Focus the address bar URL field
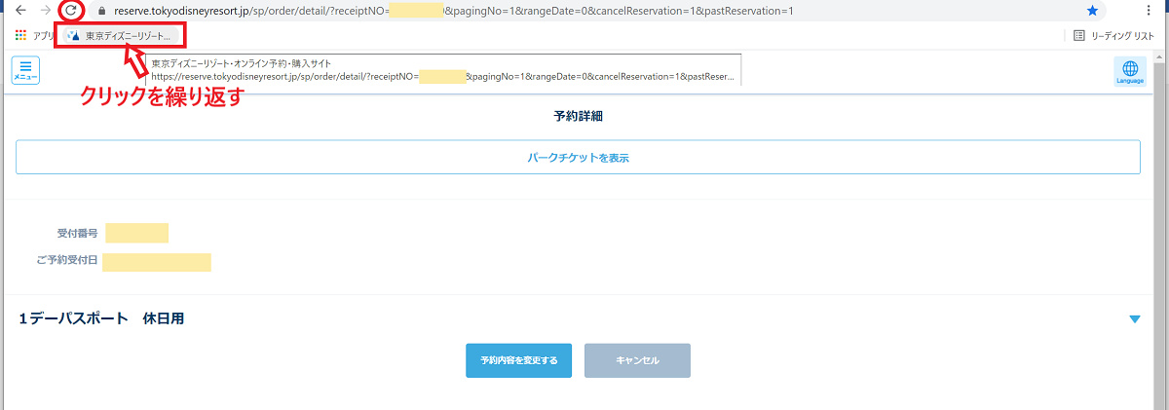1169x410 pixels. point(584,11)
